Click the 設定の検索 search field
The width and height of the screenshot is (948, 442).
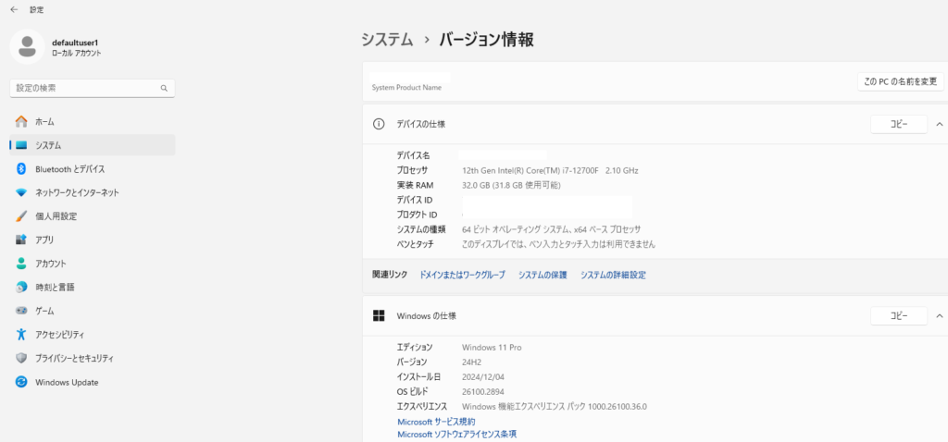85,88
